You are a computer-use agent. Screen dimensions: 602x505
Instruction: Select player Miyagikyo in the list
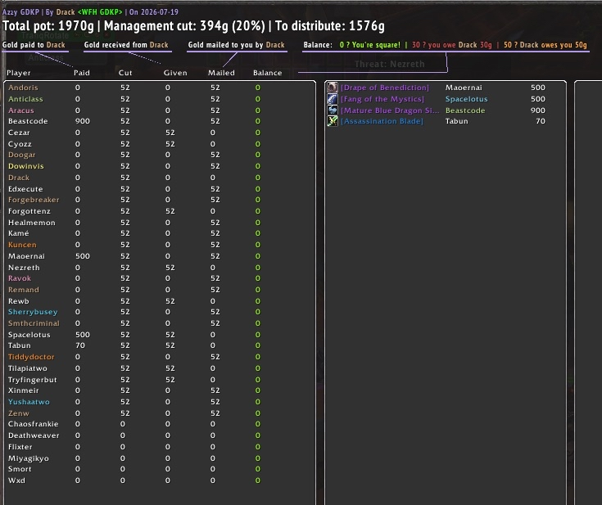pos(29,459)
